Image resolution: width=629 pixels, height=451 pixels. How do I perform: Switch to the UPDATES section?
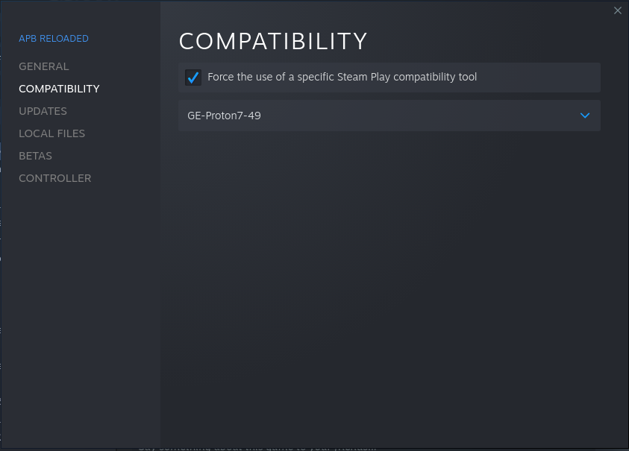[x=43, y=111]
